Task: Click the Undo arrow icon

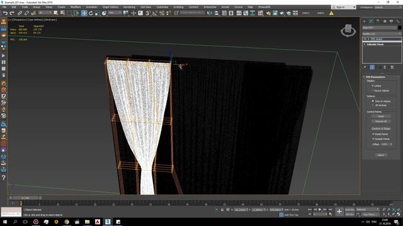Action: click(x=5, y=13)
